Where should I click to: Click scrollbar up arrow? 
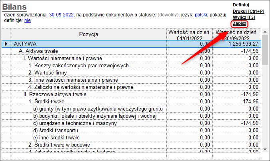point(265,32)
